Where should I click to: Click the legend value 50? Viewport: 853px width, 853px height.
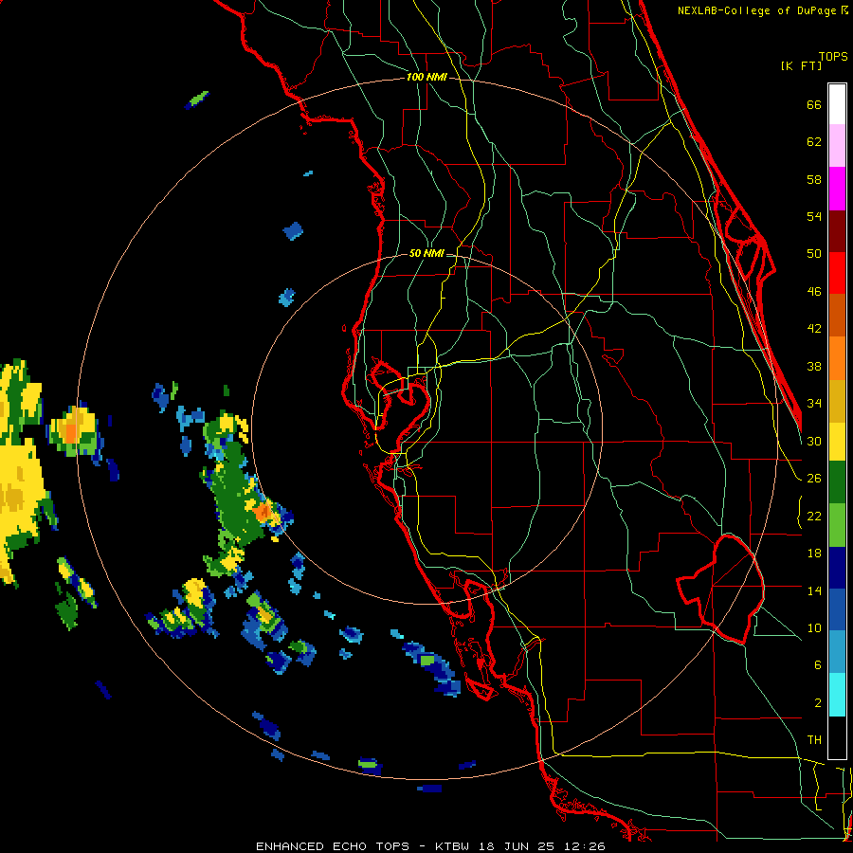(x=814, y=253)
